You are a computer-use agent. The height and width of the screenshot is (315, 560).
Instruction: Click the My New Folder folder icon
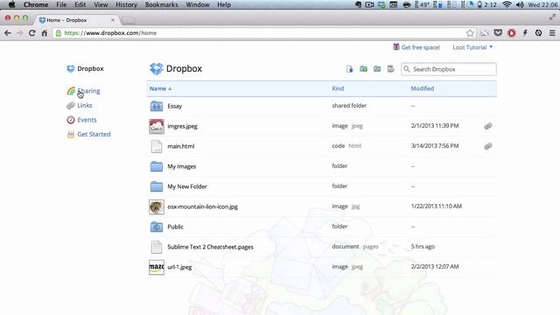[157, 186]
